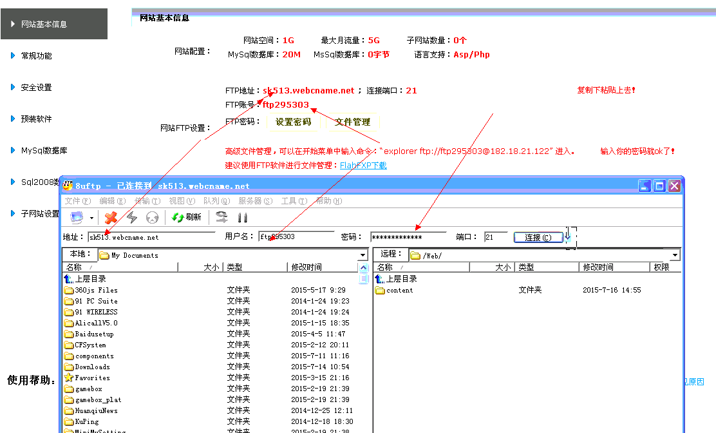Click the 连接 connect button
The width and height of the screenshot is (716, 433).
pyautogui.click(x=538, y=237)
